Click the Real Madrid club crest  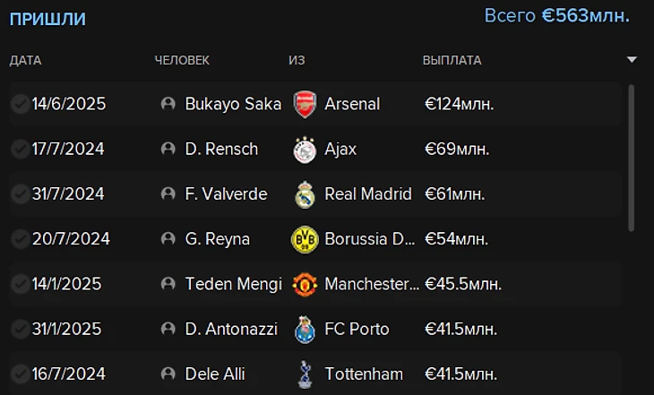click(305, 193)
